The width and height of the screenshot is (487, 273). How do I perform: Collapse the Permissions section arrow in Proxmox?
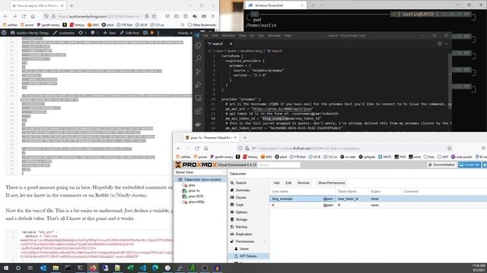pos(265,241)
